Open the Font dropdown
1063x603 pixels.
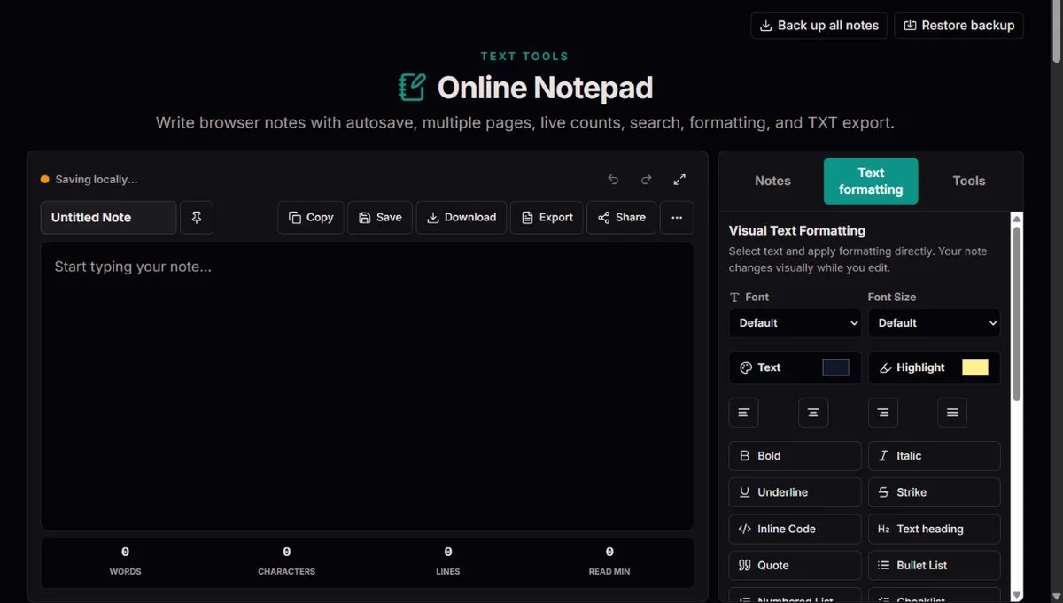click(795, 323)
